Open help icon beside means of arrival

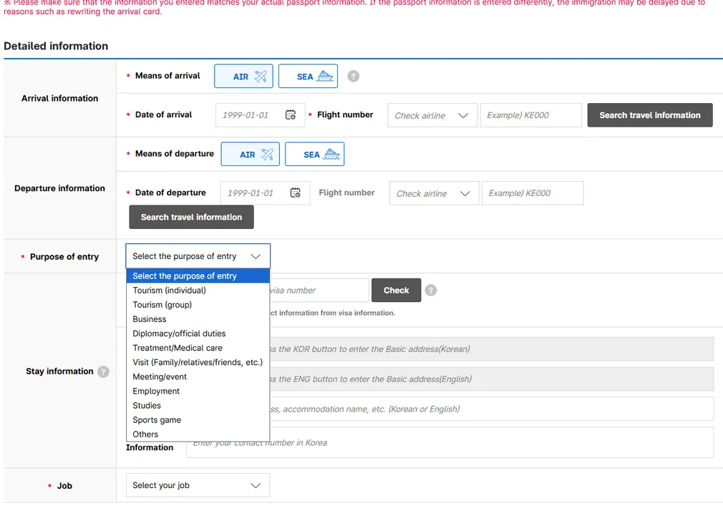point(353,76)
